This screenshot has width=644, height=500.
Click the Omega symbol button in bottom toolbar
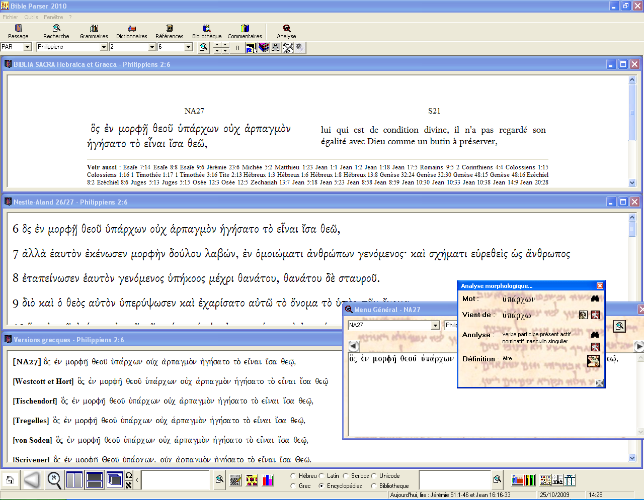129,475
